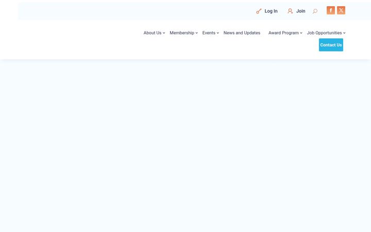Expand the chevron next to About Us
The height and width of the screenshot is (232, 371).
point(164,33)
